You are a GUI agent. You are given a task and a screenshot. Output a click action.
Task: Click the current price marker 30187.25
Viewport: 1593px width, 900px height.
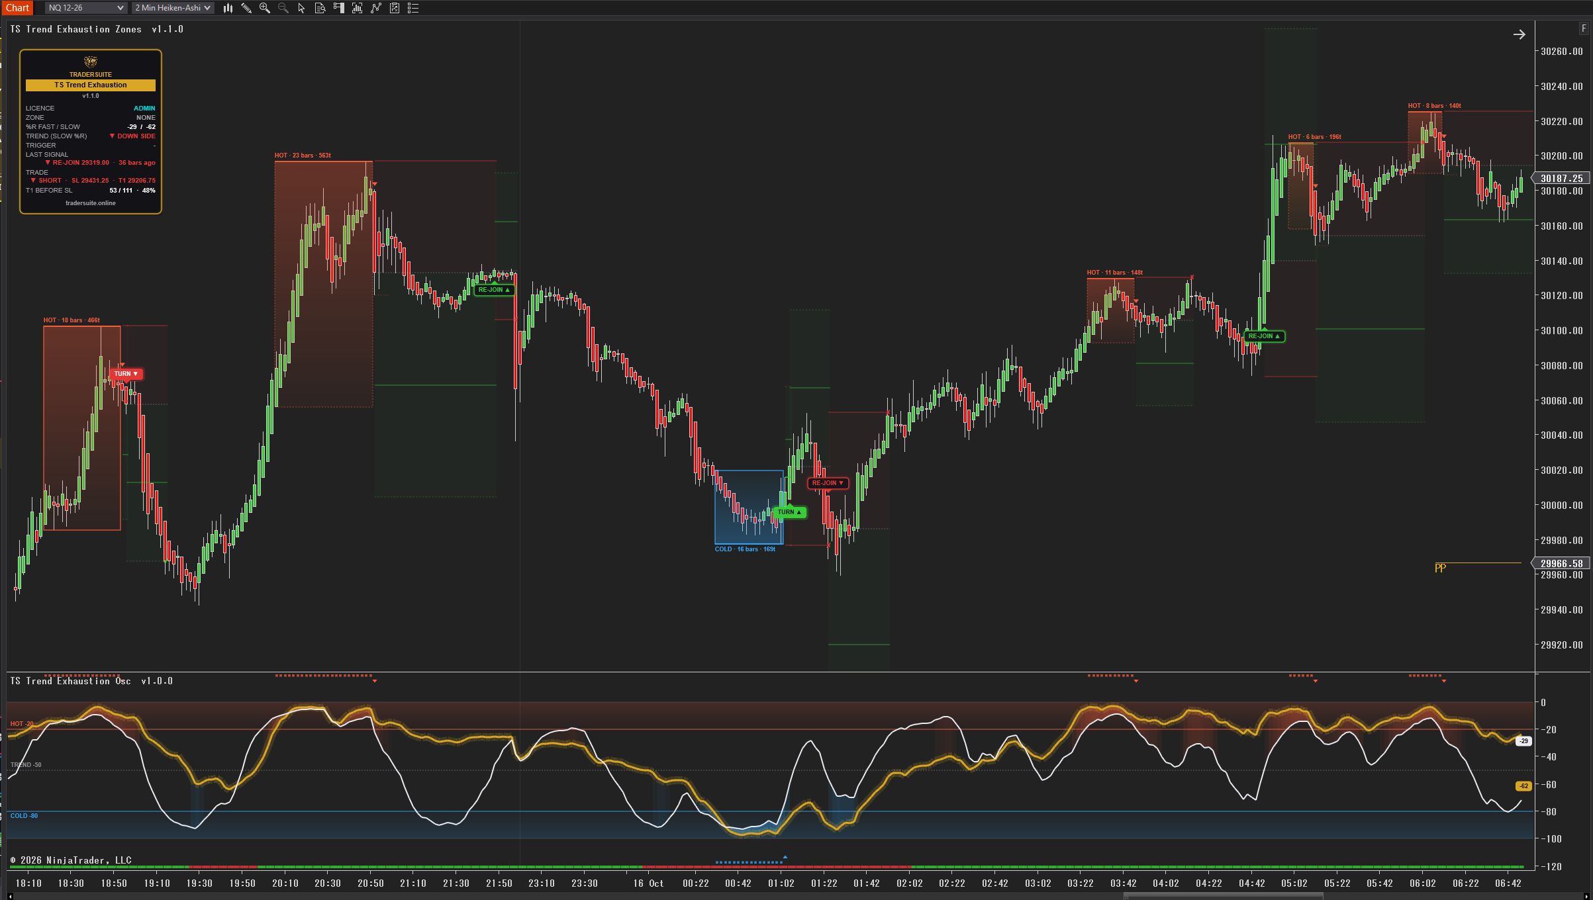point(1561,179)
